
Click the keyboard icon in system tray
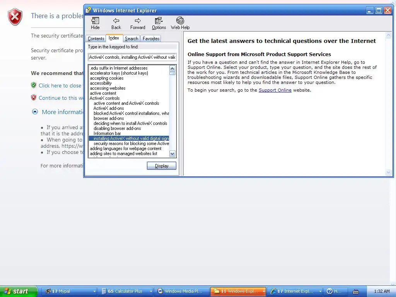coord(356,292)
